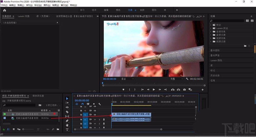Click the Export Frame camera icon
The image size is (256, 137).
[x=184, y=89]
